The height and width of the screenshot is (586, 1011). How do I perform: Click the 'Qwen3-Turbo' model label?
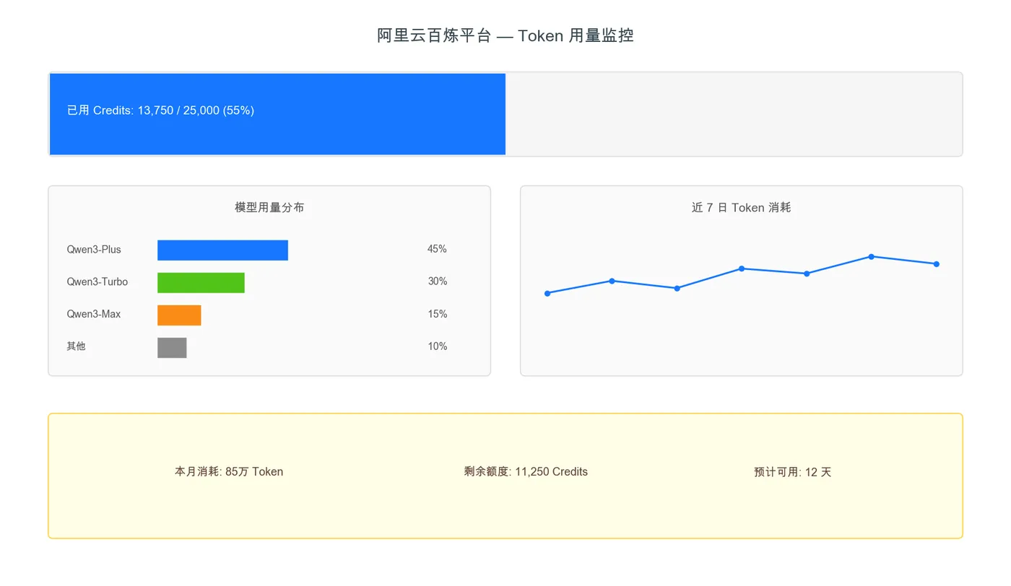point(97,281)
